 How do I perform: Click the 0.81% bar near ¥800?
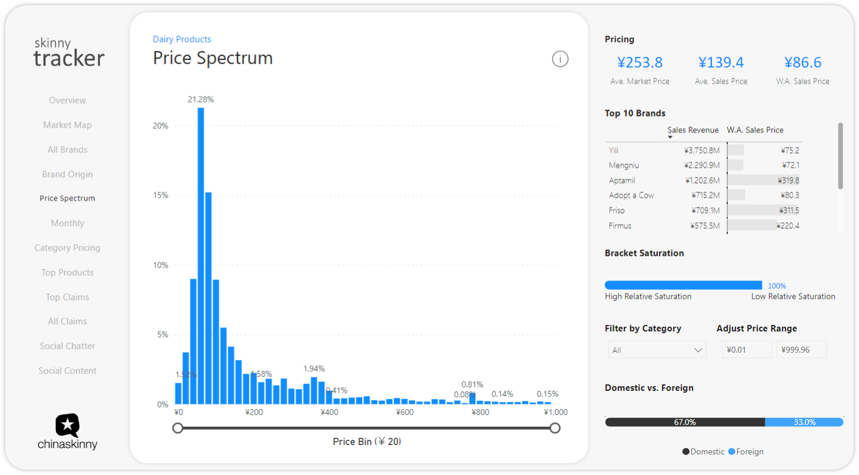tap(472, 399)
